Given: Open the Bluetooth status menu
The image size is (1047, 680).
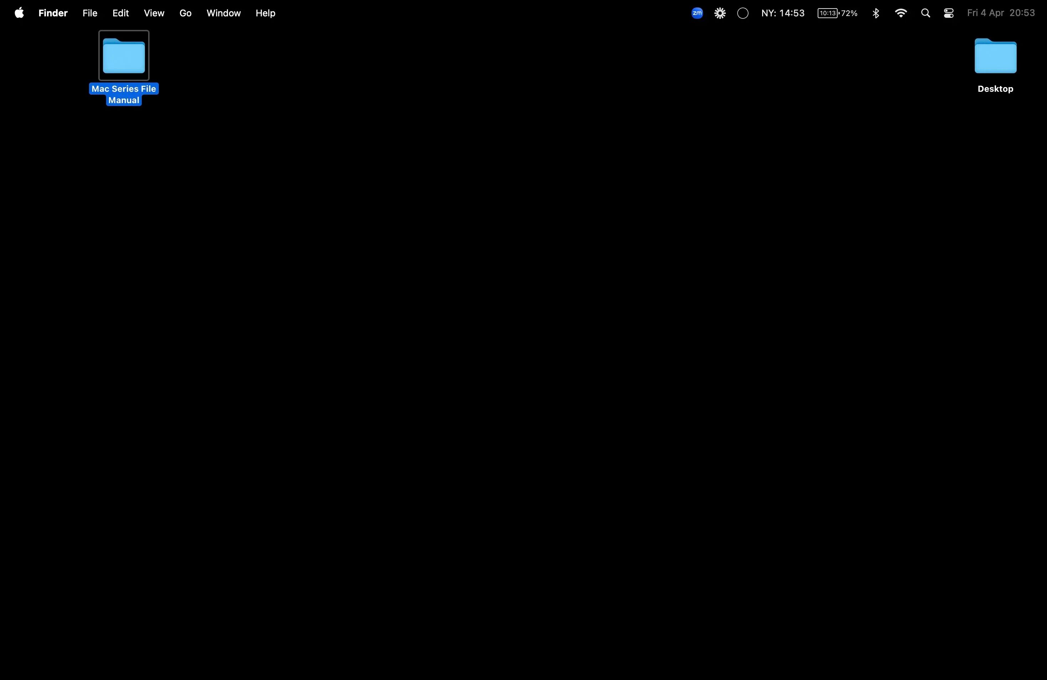Looking at the screenshot, I should tap(875, 13).
